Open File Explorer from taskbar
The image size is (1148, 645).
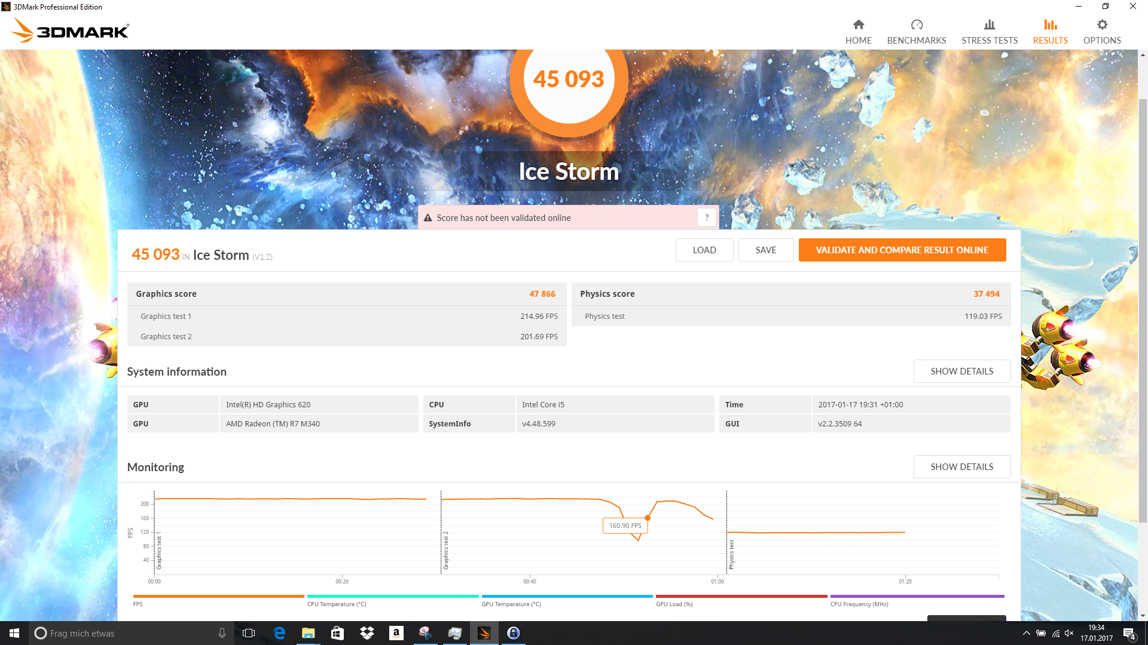[308, 633]
